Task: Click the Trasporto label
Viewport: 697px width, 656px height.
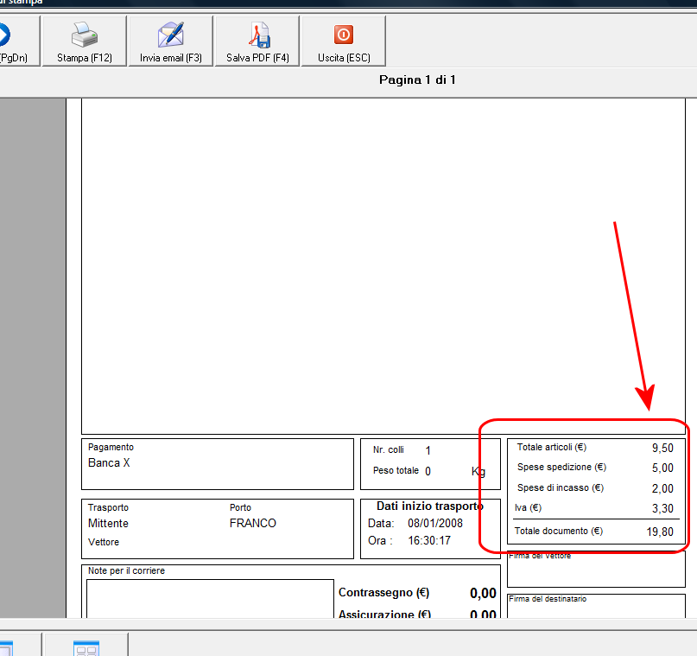Action: click(x=108, y=507)
